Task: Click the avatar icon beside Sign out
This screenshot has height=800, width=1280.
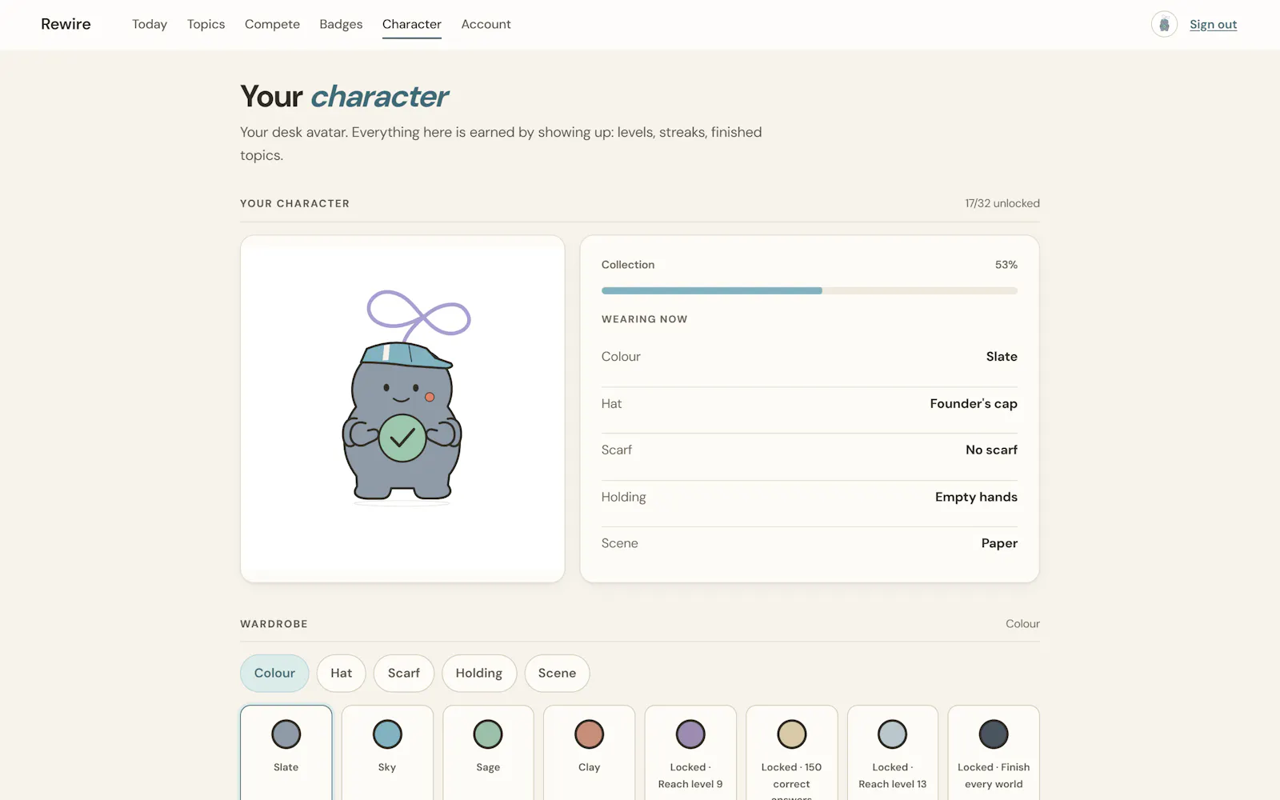Action: click(1164, 25)
